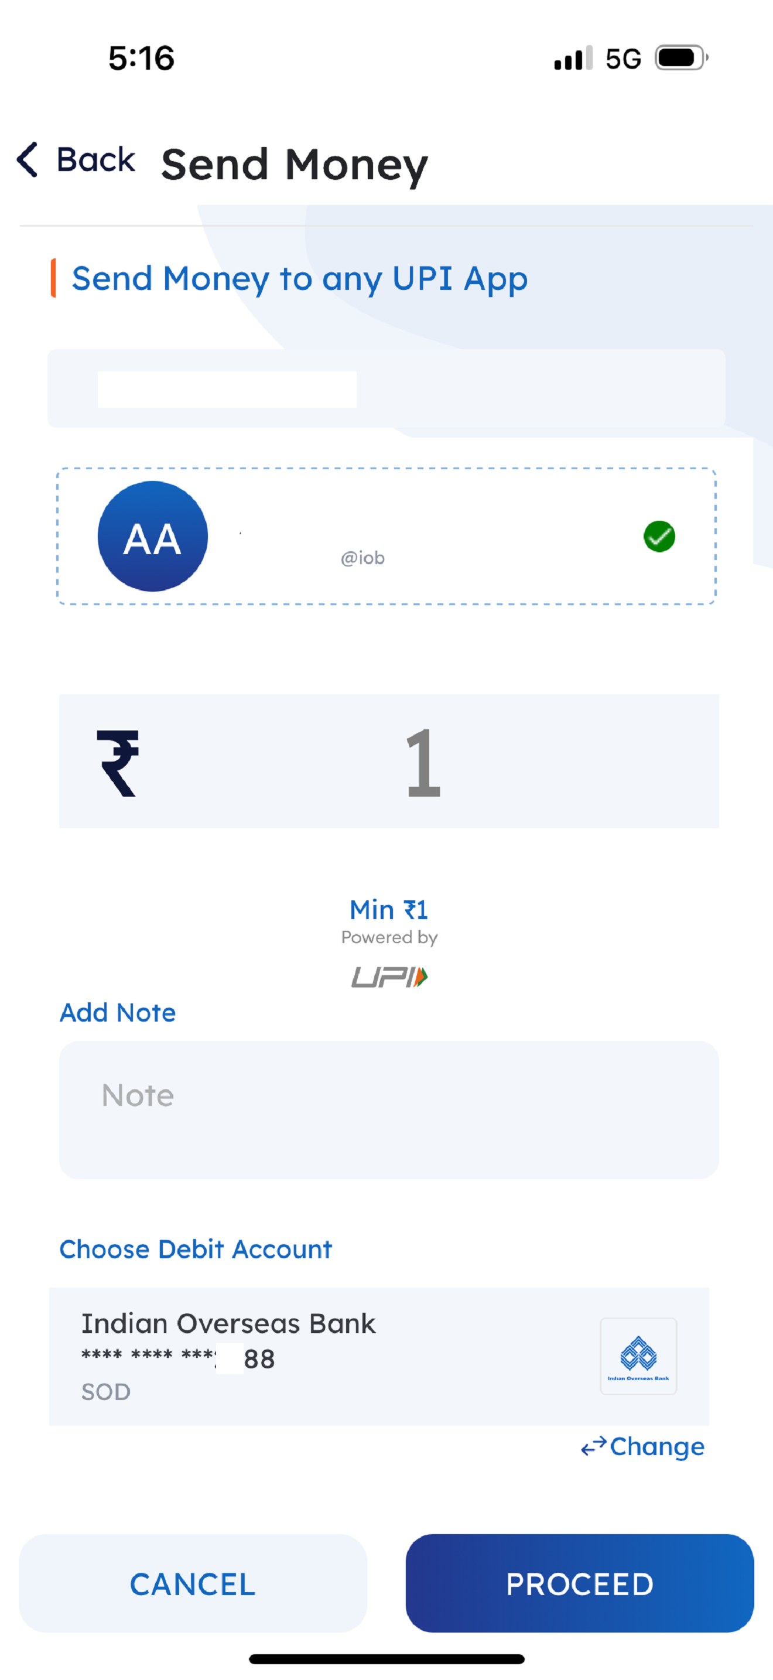Tap the @iob verified recipient box
Viewport: 773px width, 1680px height.
click(386, 536)
